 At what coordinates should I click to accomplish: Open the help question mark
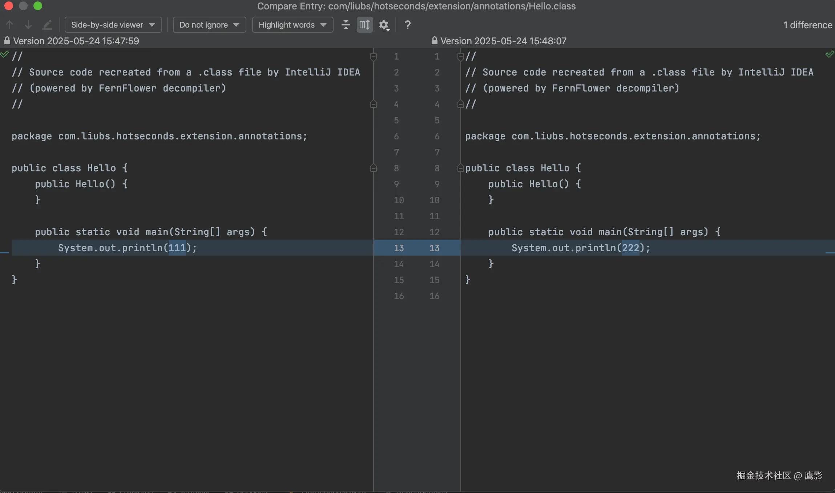pos(407,25)
